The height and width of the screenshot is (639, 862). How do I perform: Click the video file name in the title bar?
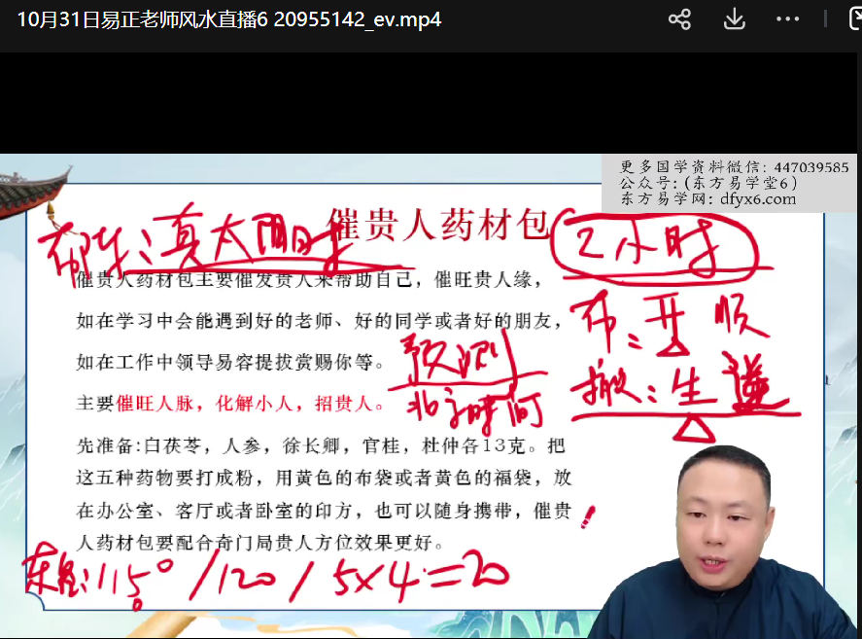(x=229, y=19)
